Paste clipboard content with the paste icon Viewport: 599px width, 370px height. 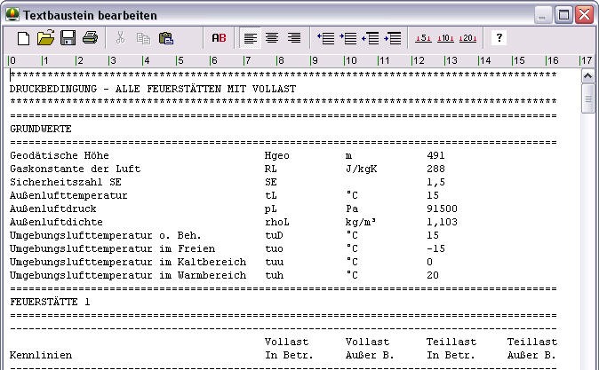166,38
